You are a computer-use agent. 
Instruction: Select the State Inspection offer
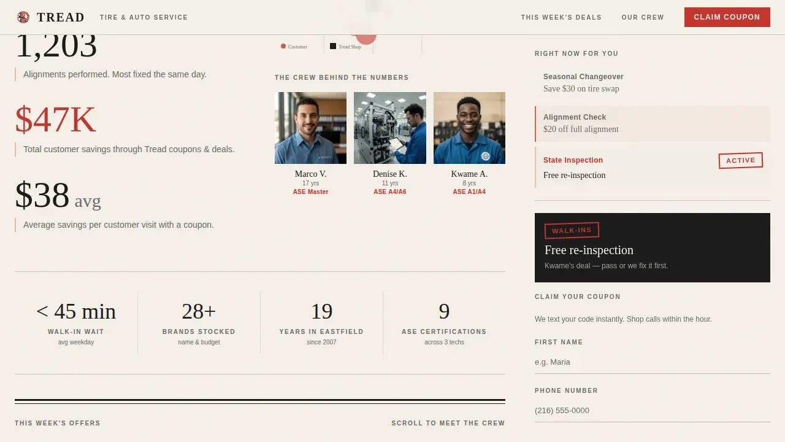click(x=653, y=168)
